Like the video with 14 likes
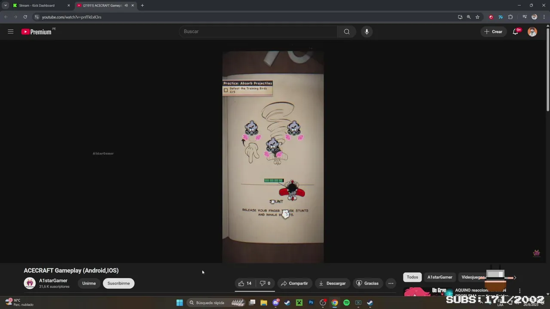The height and width of the screenshot is (309, 550). (245, 283)
